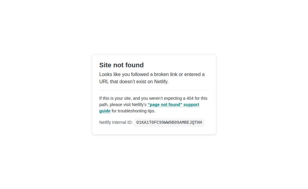Screen dimensions: 308x189
Task: Click the "Looks like you followed" text
Action: point(124,75)
